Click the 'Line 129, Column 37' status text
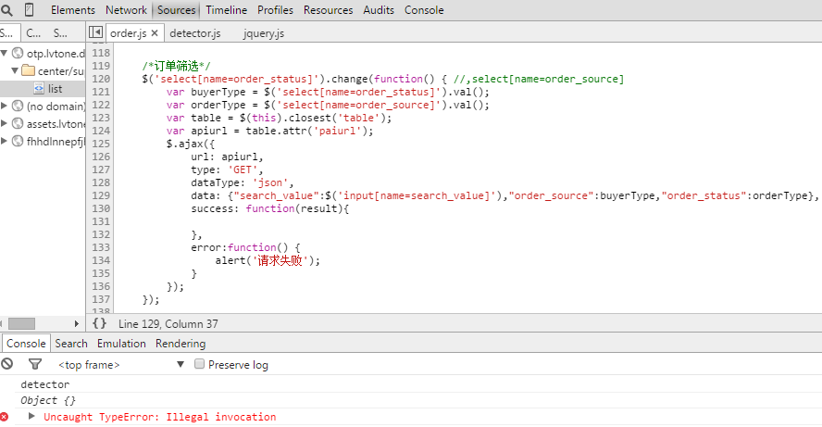822x427 pixels. point(168,323)
